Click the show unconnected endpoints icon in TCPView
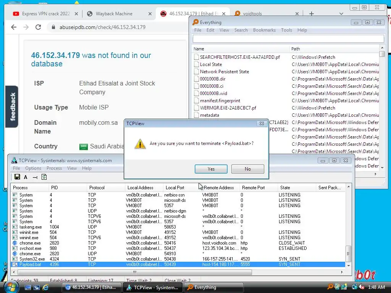 coord(35,177)
